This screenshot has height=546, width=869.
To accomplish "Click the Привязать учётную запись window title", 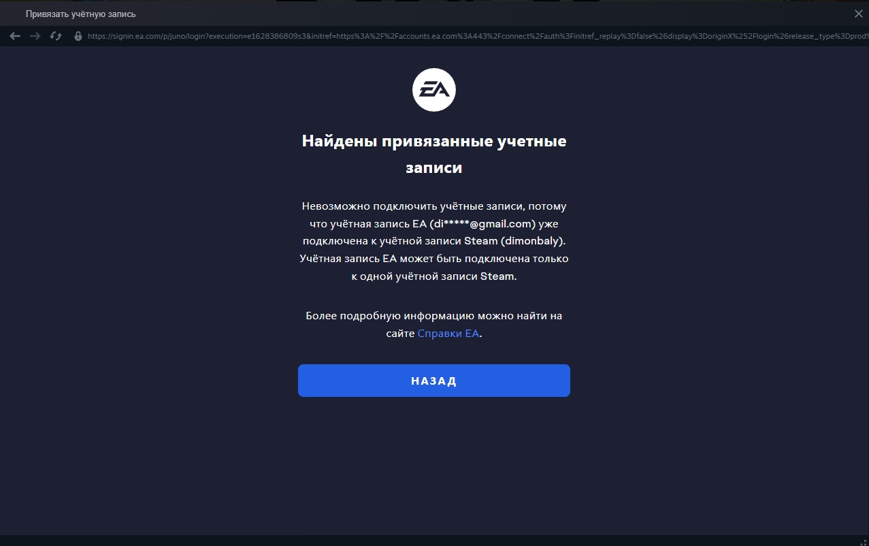I will coord(80,14).
